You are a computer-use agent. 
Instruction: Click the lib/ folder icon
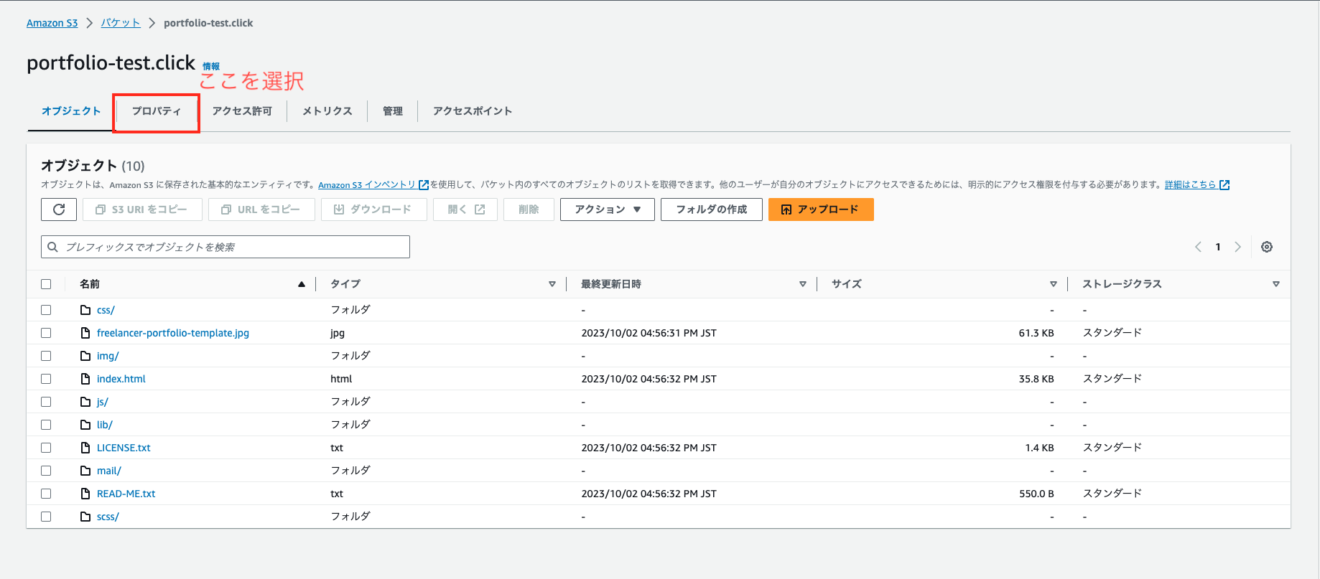85,425
